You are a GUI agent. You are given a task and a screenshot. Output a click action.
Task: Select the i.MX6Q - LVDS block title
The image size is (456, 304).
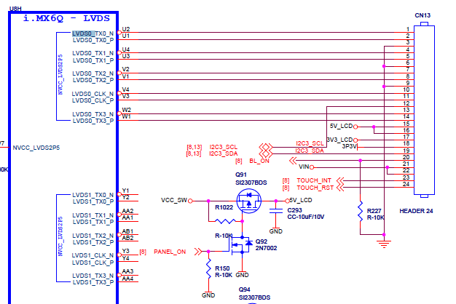pos(66,18)
